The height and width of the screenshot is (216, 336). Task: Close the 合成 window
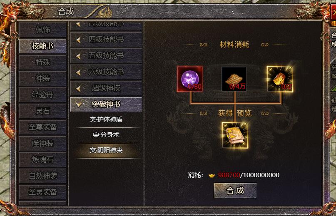(334, 13)
